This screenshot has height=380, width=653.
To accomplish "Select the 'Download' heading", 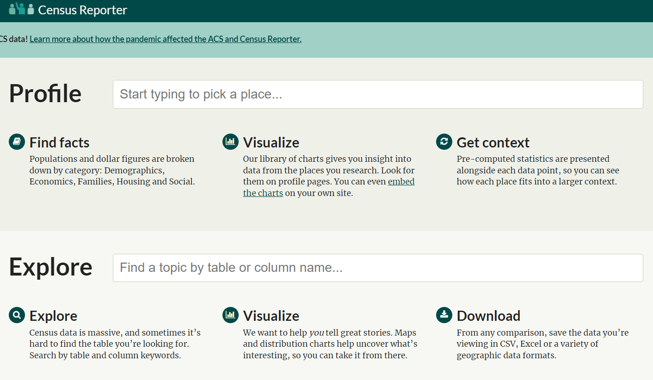I will tap(488, 316).
